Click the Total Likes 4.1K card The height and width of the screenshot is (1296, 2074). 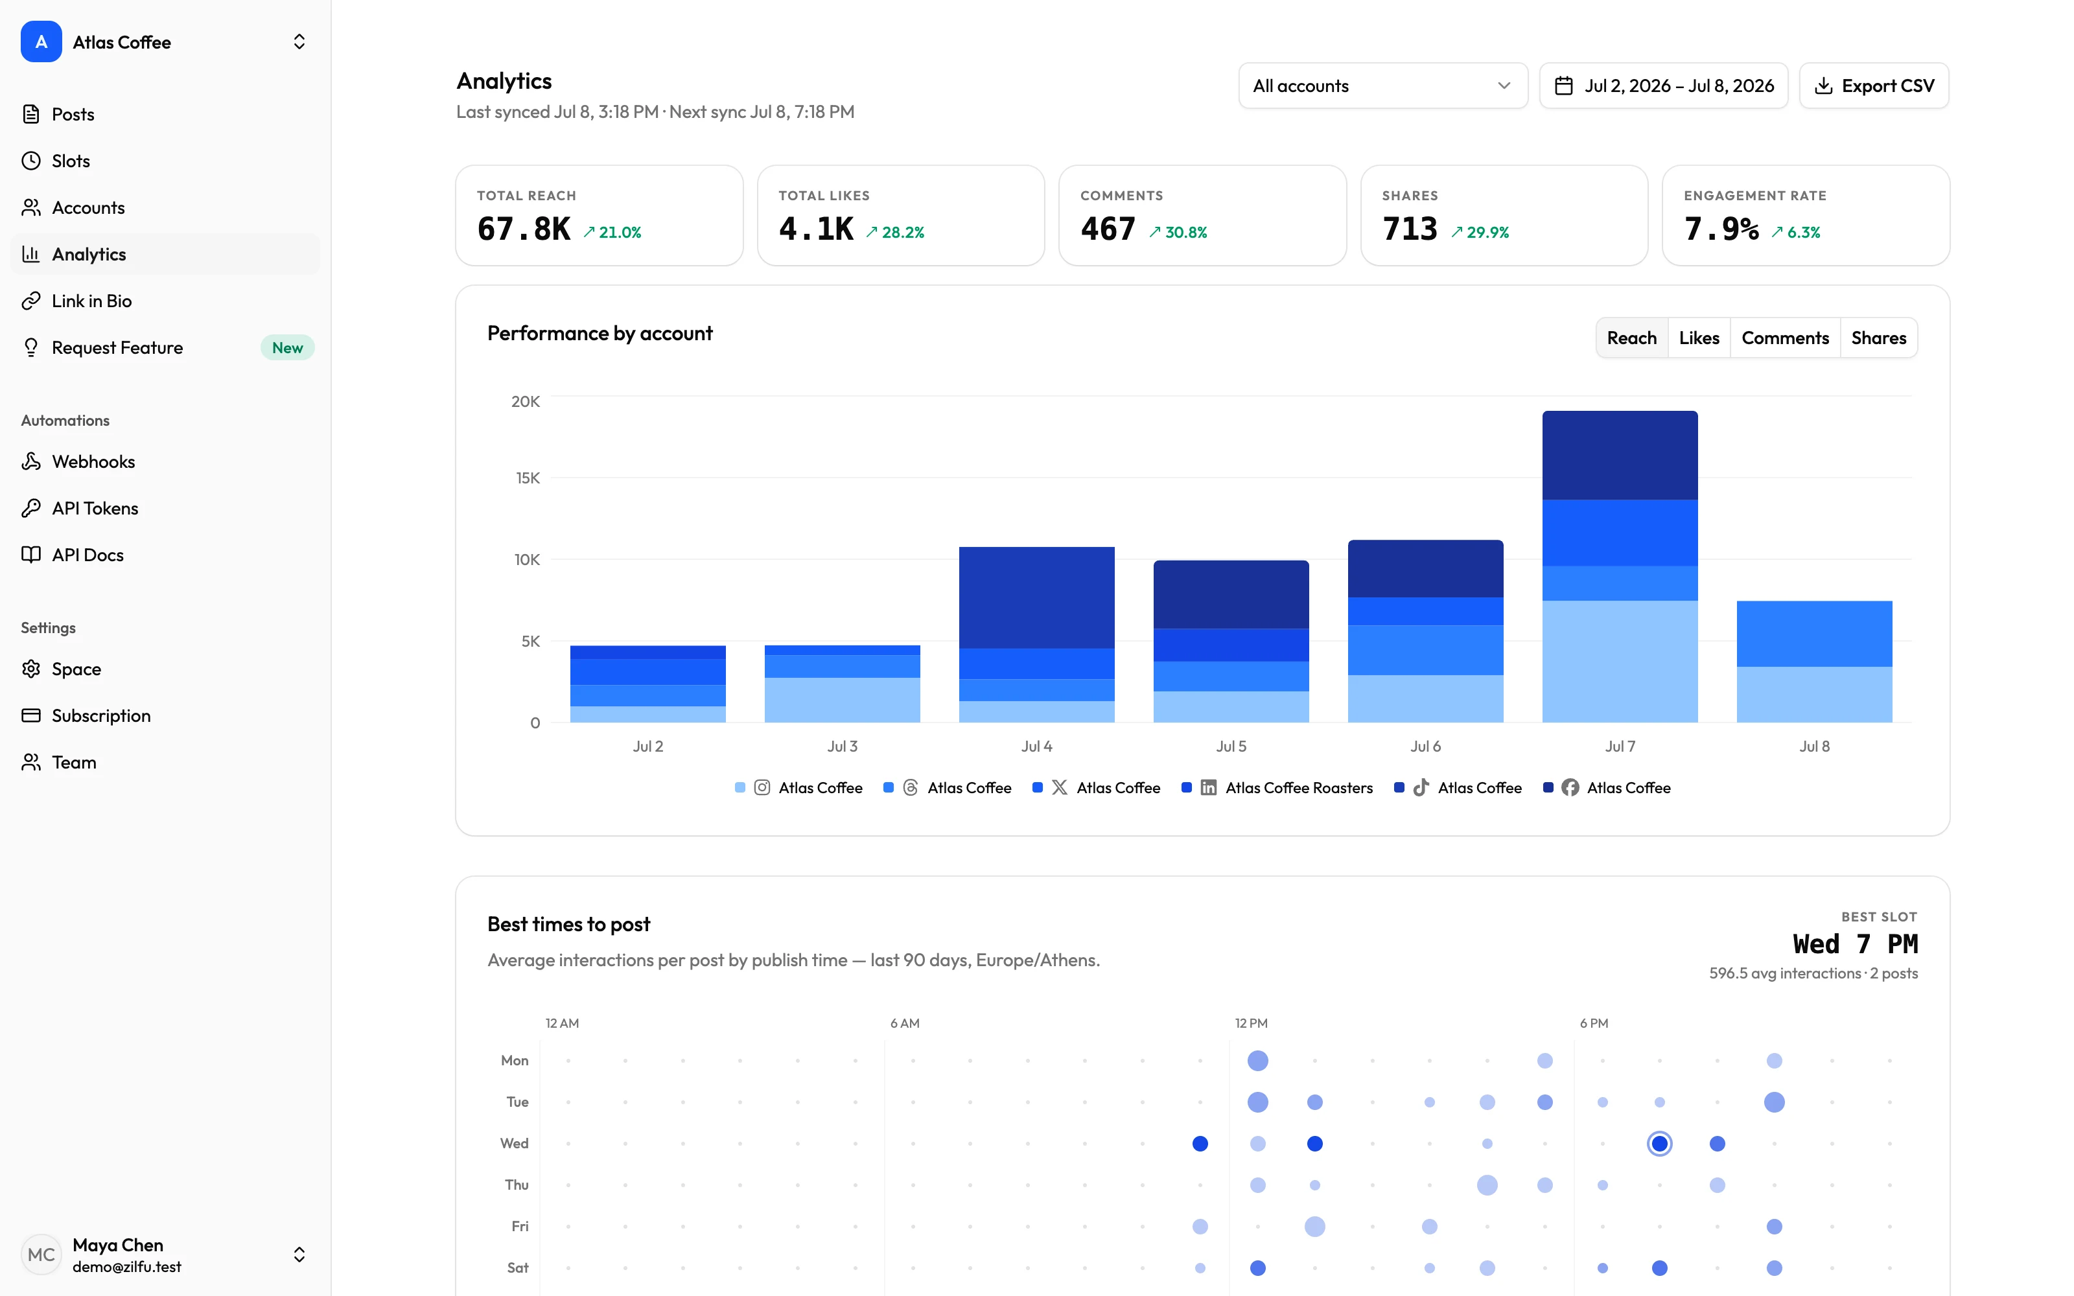[901, 215]
